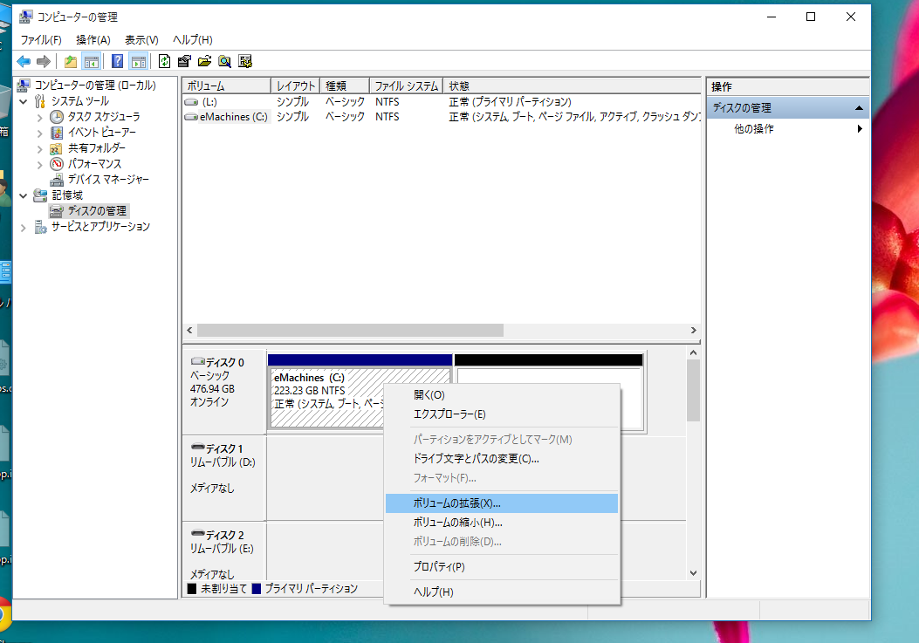Sort by ファイル システム column header
The height and width of the screenshot is (643, 919).
click(406, 86)
